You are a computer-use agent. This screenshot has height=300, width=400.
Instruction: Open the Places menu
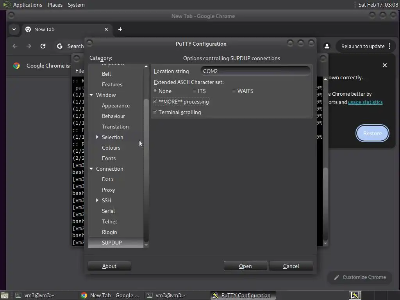55,5
